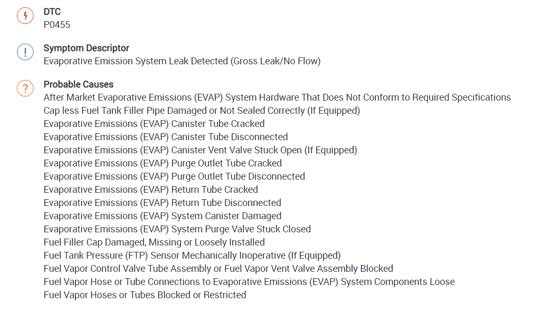The height and width of the screenshot is (324, 542).
Task: Click the Canister Vent Valve Stuck Open cause
Action: pyautogui.click(x=200, y=150)
